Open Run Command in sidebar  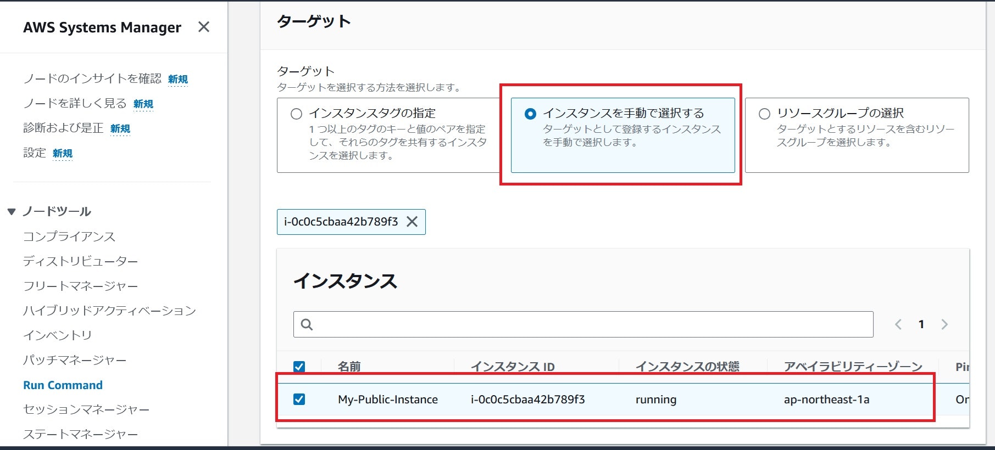tap(63, 385)
